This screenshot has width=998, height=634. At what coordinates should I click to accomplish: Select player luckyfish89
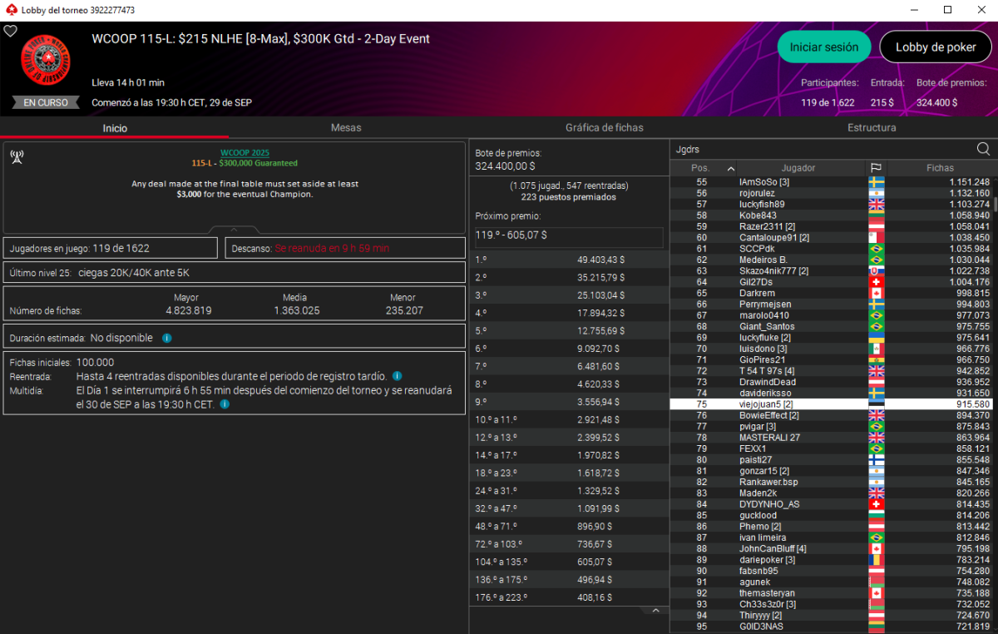[831, 204]
